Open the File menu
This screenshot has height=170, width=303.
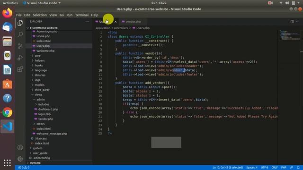pyautogui.click(x=19, y=15)
